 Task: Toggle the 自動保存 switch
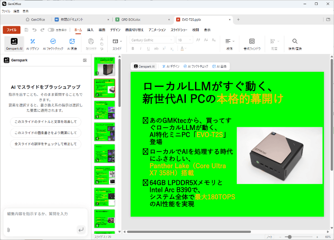click(x=51, y=30)
